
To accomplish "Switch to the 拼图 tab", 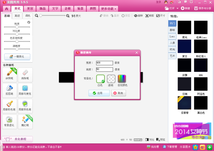I will click(x=93, y=9).
